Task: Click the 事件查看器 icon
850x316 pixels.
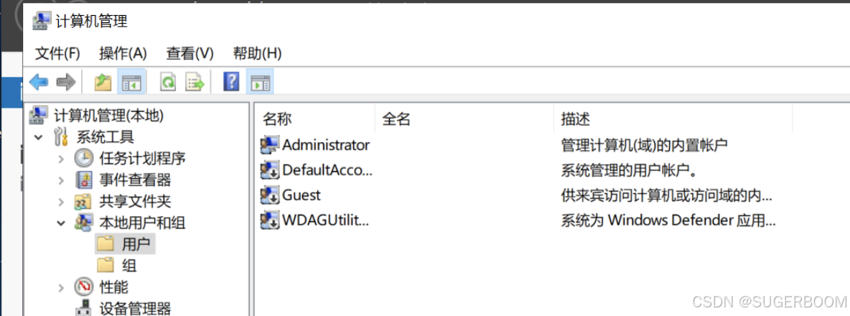Action: point(84,180)
